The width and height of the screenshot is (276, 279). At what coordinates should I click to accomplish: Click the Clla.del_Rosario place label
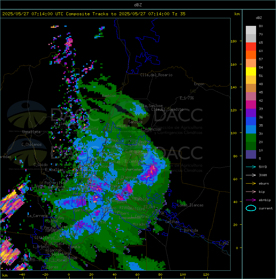click(x=156, y=75)
